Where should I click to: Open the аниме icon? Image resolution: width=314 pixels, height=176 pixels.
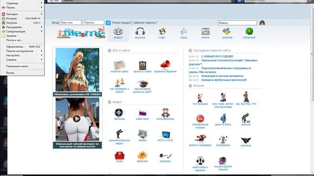click(x=142, y=134)
